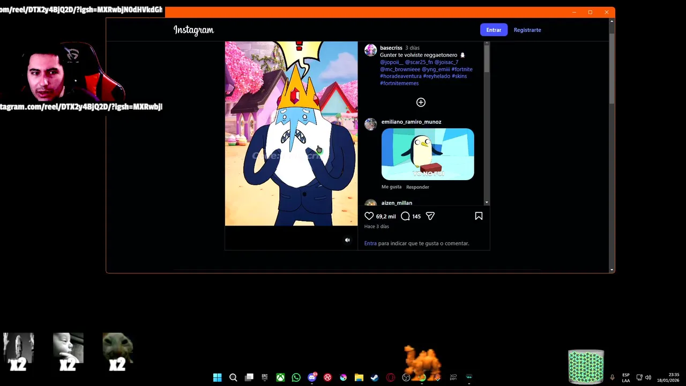Screen dimensions: 686x386
Task: Open the Xbox app on the taskbar
Action: [x=280, y=377]
